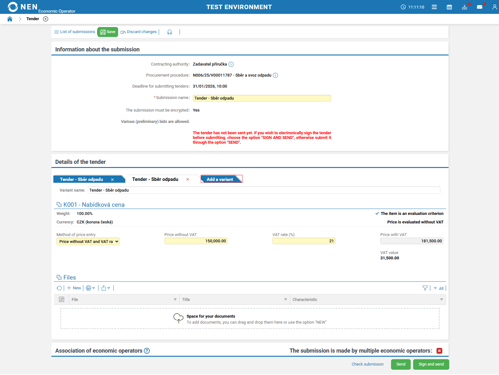The height and width of the screenshot is (375, 499).
Task: Expand the Method of price entry dropdown
Action: [88, 241]
